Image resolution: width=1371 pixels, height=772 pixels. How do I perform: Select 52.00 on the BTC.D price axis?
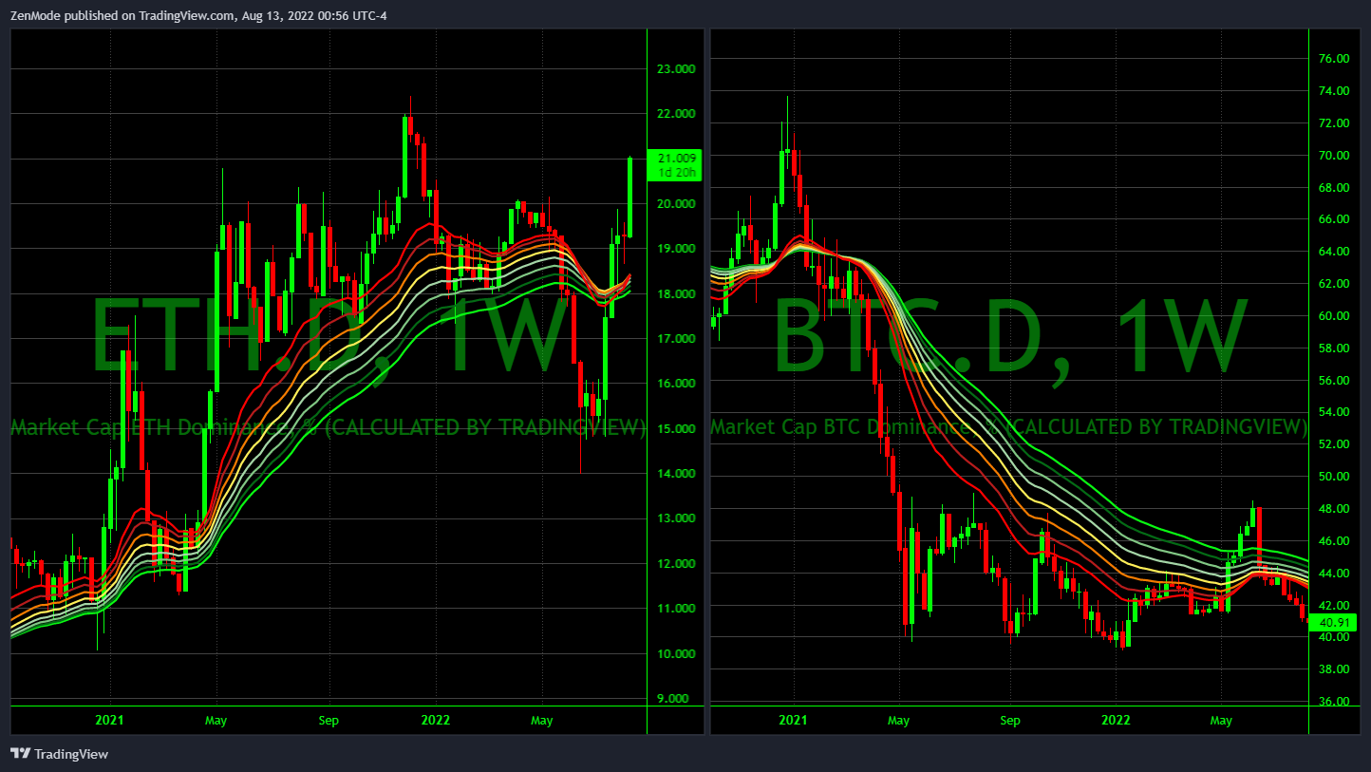click(1335, 443)
